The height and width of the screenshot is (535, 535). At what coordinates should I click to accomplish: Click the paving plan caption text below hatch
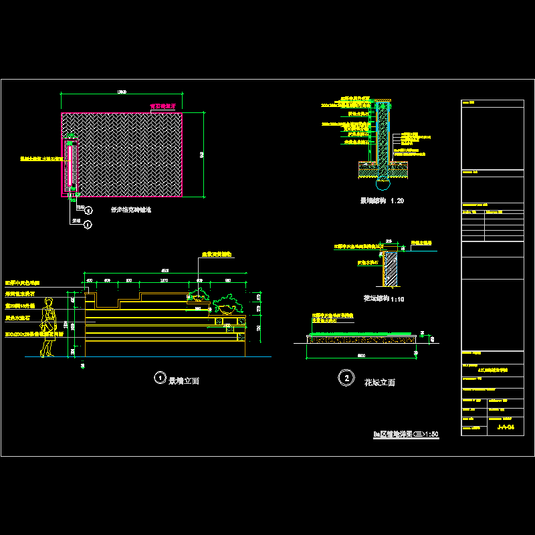[x=131, y=209]
